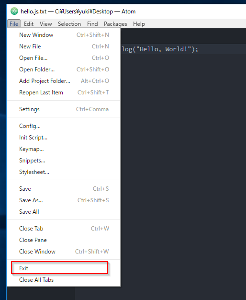246x300 pixels.
Task: Open Settings from File menu
Action: coord(64,109)
